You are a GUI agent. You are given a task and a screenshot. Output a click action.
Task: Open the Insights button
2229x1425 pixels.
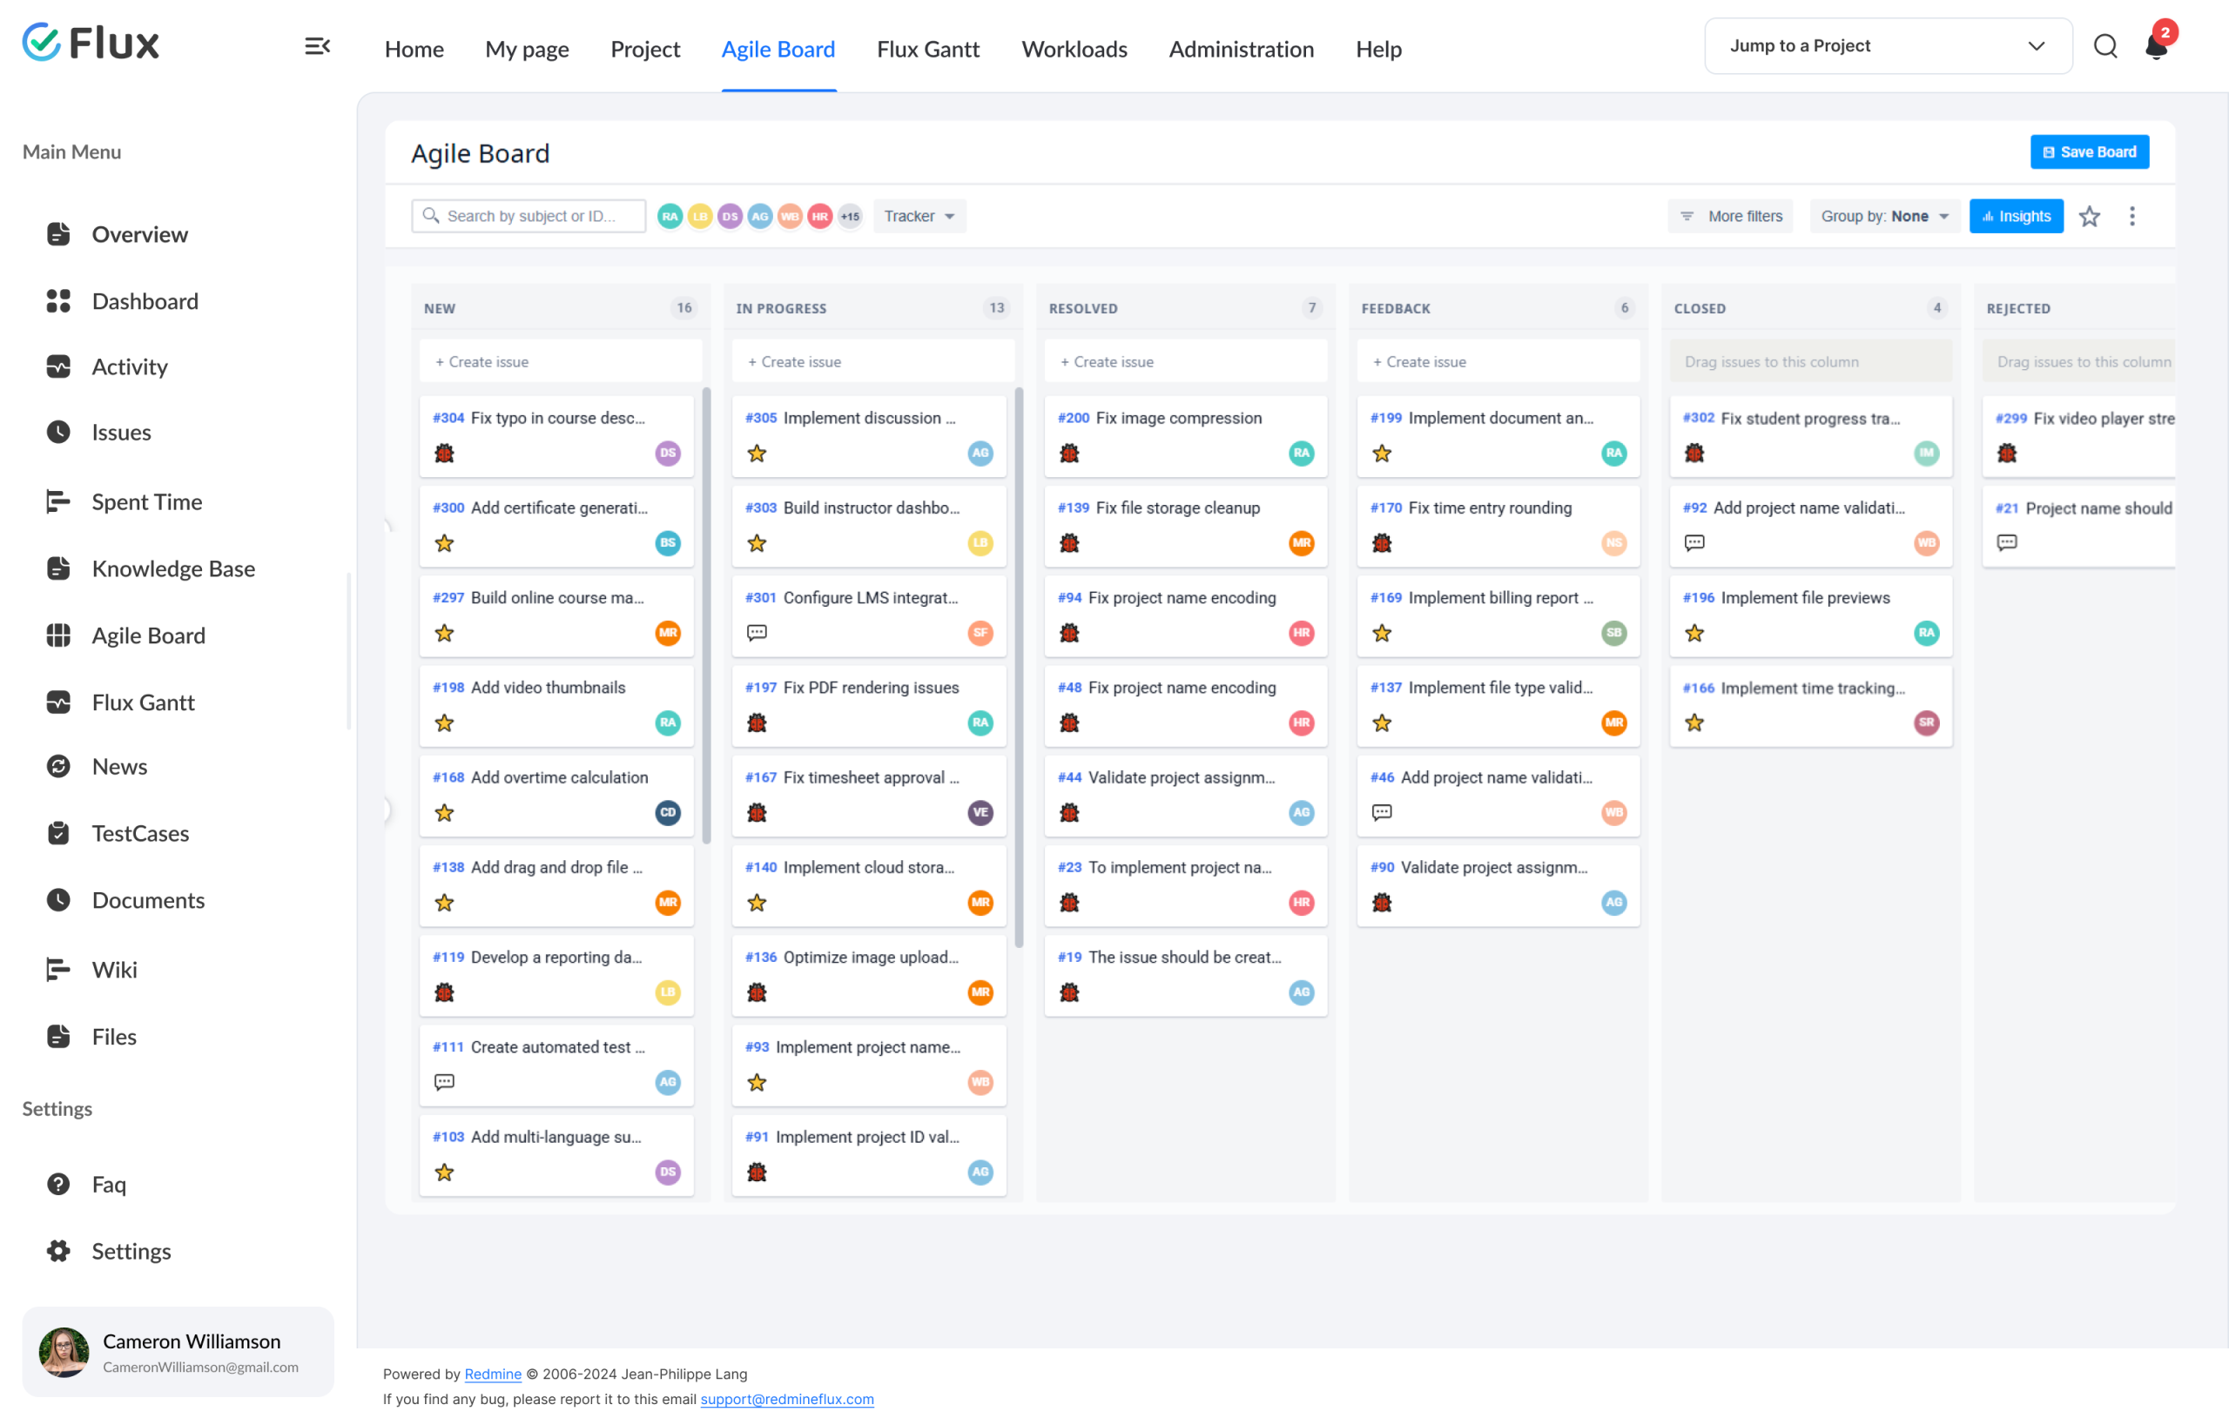(2016, 217)
